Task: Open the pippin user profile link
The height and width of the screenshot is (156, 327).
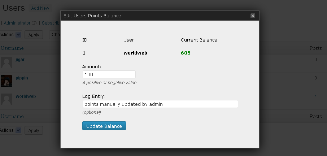Action: [x=22, y=78]
